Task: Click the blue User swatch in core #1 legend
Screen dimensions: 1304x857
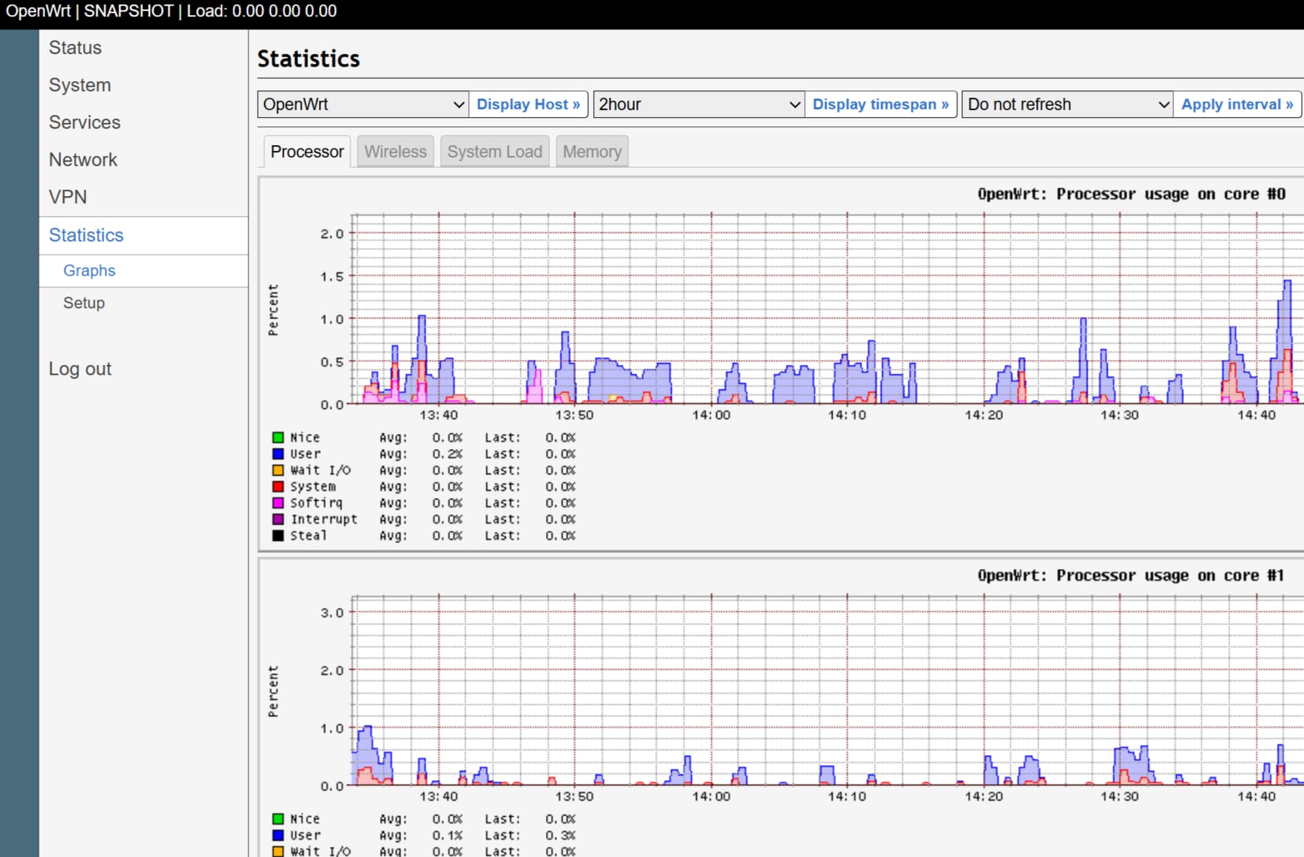Action: (x=278, y=835)
